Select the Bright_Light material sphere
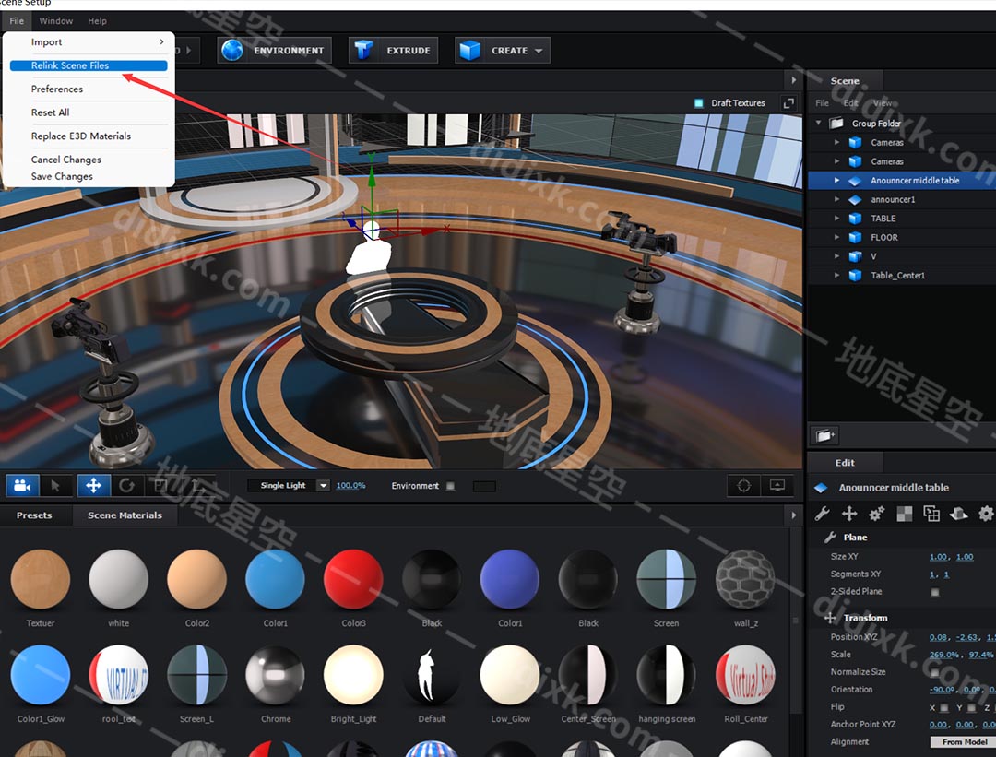This screenshot has height=757, width=996. pyautogui.click(x=353, y=675)
